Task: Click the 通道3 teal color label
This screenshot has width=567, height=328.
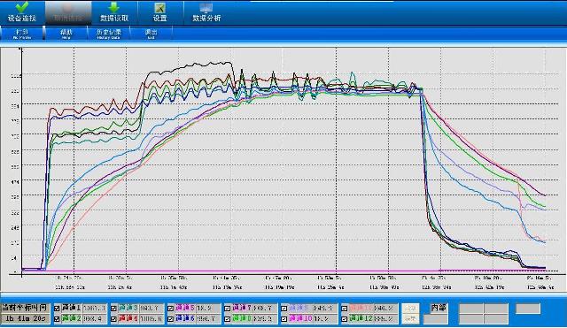Action: point(128,309)
